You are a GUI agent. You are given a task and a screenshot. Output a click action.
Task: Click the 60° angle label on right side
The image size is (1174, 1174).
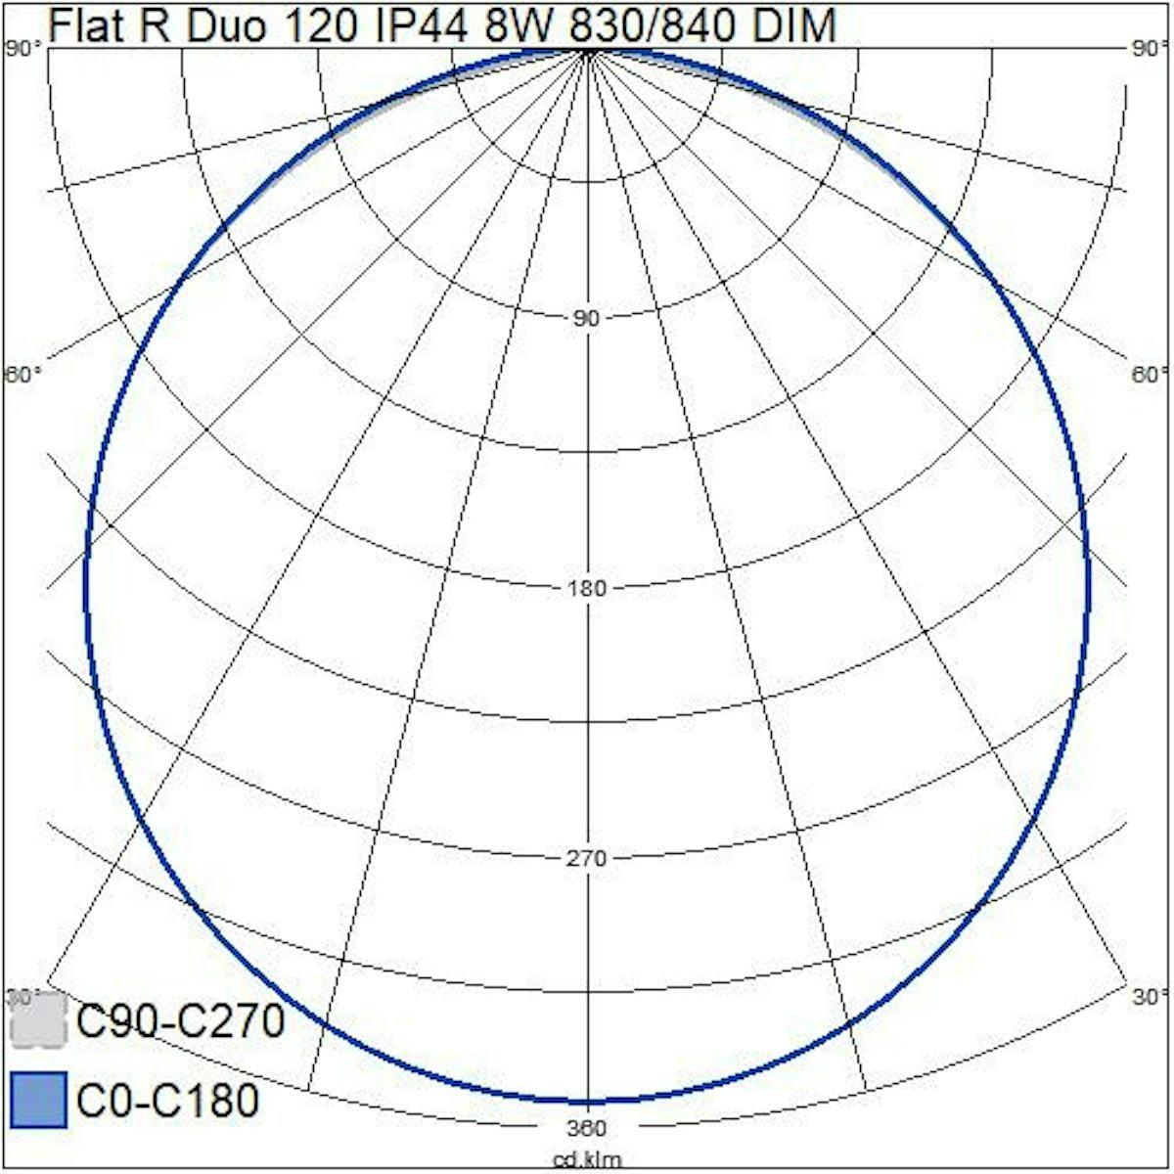pos(1149,375)
